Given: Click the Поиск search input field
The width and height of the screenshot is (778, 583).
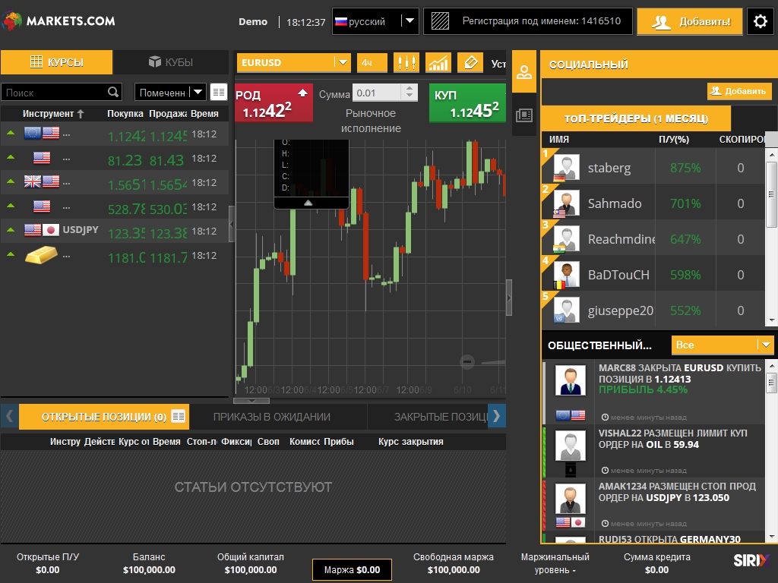Looking at the screenshot, I should [x=53, y=93].
